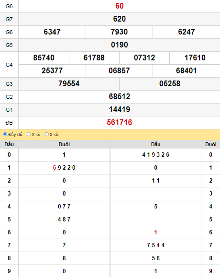Click the G7 result 620
Screen dimensions: 220x277
pos(120,19)
